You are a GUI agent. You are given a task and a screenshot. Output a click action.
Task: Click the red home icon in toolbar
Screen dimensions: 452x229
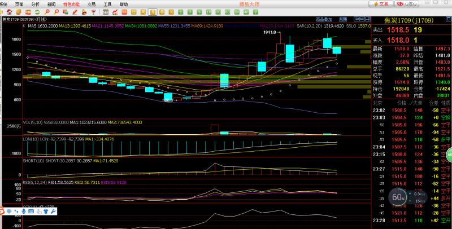pos(10,12)
